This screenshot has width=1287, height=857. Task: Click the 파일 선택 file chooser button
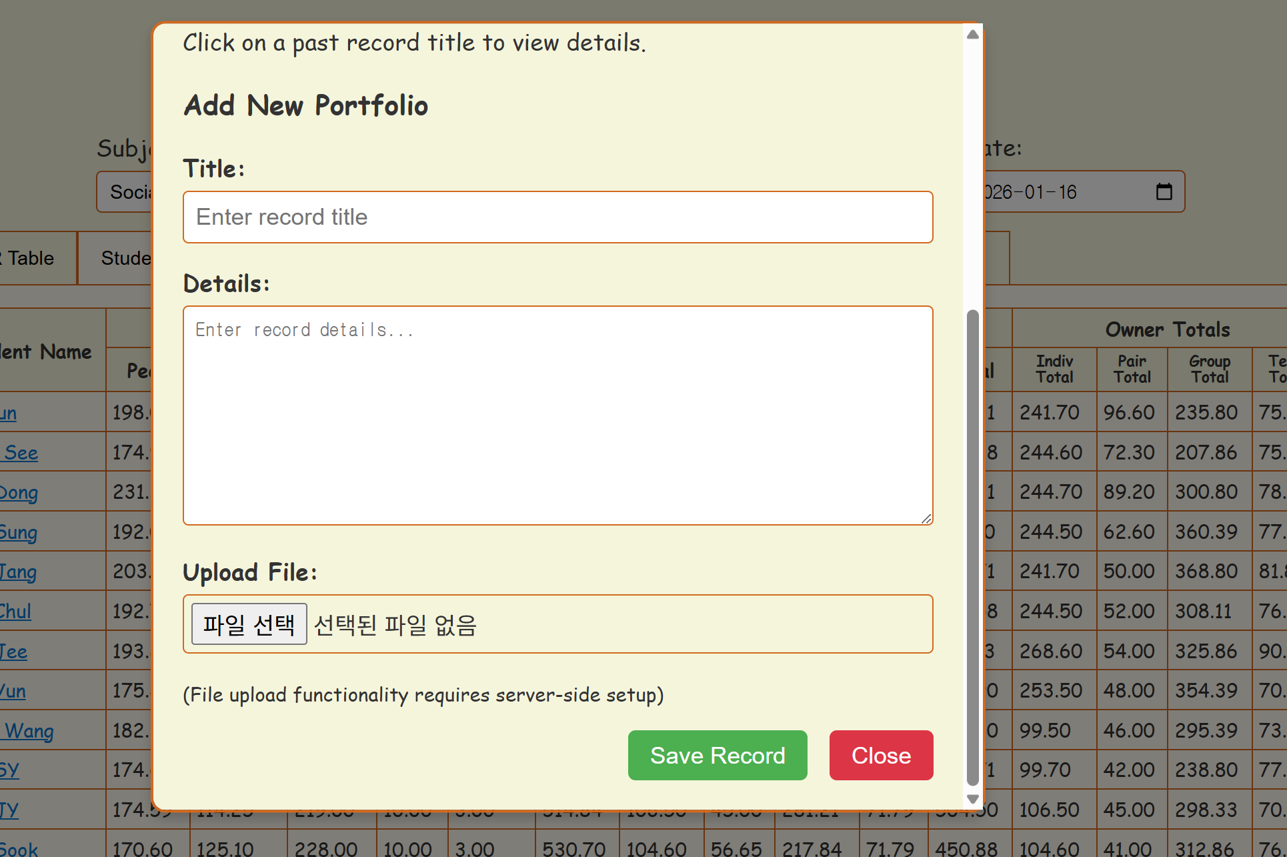click(249, 624)
